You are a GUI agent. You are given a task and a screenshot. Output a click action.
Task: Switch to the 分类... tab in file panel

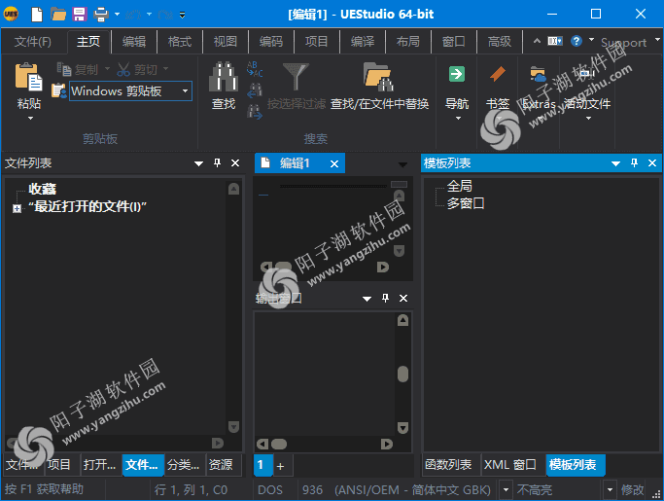click(x=184, y=465)
